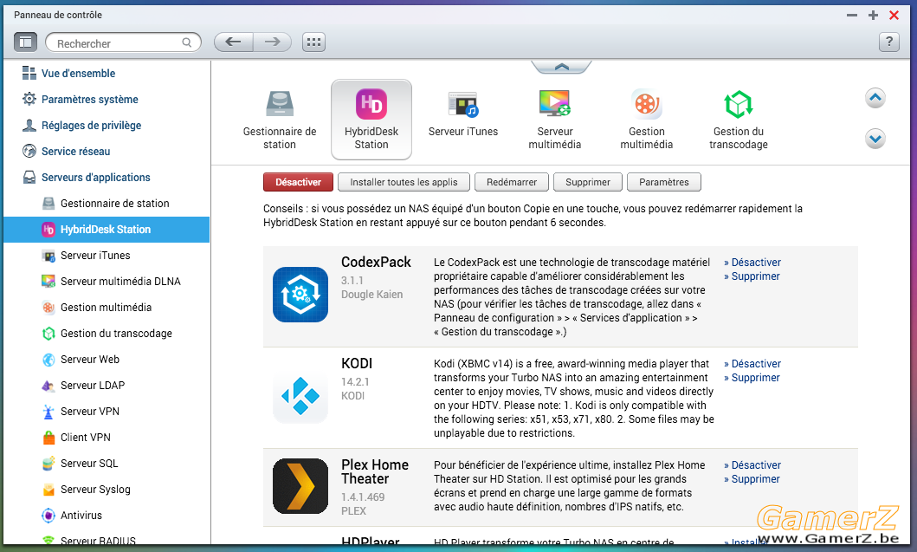The image size is (917, 552).
Task: Click the Redémarrer button
Action: (512, 182)
